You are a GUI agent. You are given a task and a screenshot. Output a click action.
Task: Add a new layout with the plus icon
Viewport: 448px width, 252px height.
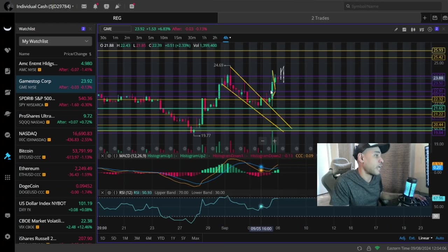pos(425,18)
